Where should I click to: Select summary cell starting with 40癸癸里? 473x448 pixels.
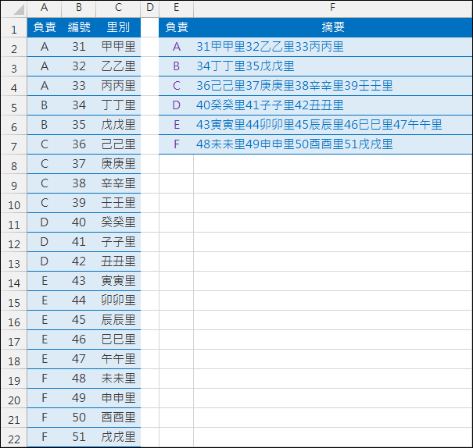(x=333, y=105)
